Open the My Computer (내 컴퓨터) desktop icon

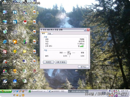[x=5, y=13]
